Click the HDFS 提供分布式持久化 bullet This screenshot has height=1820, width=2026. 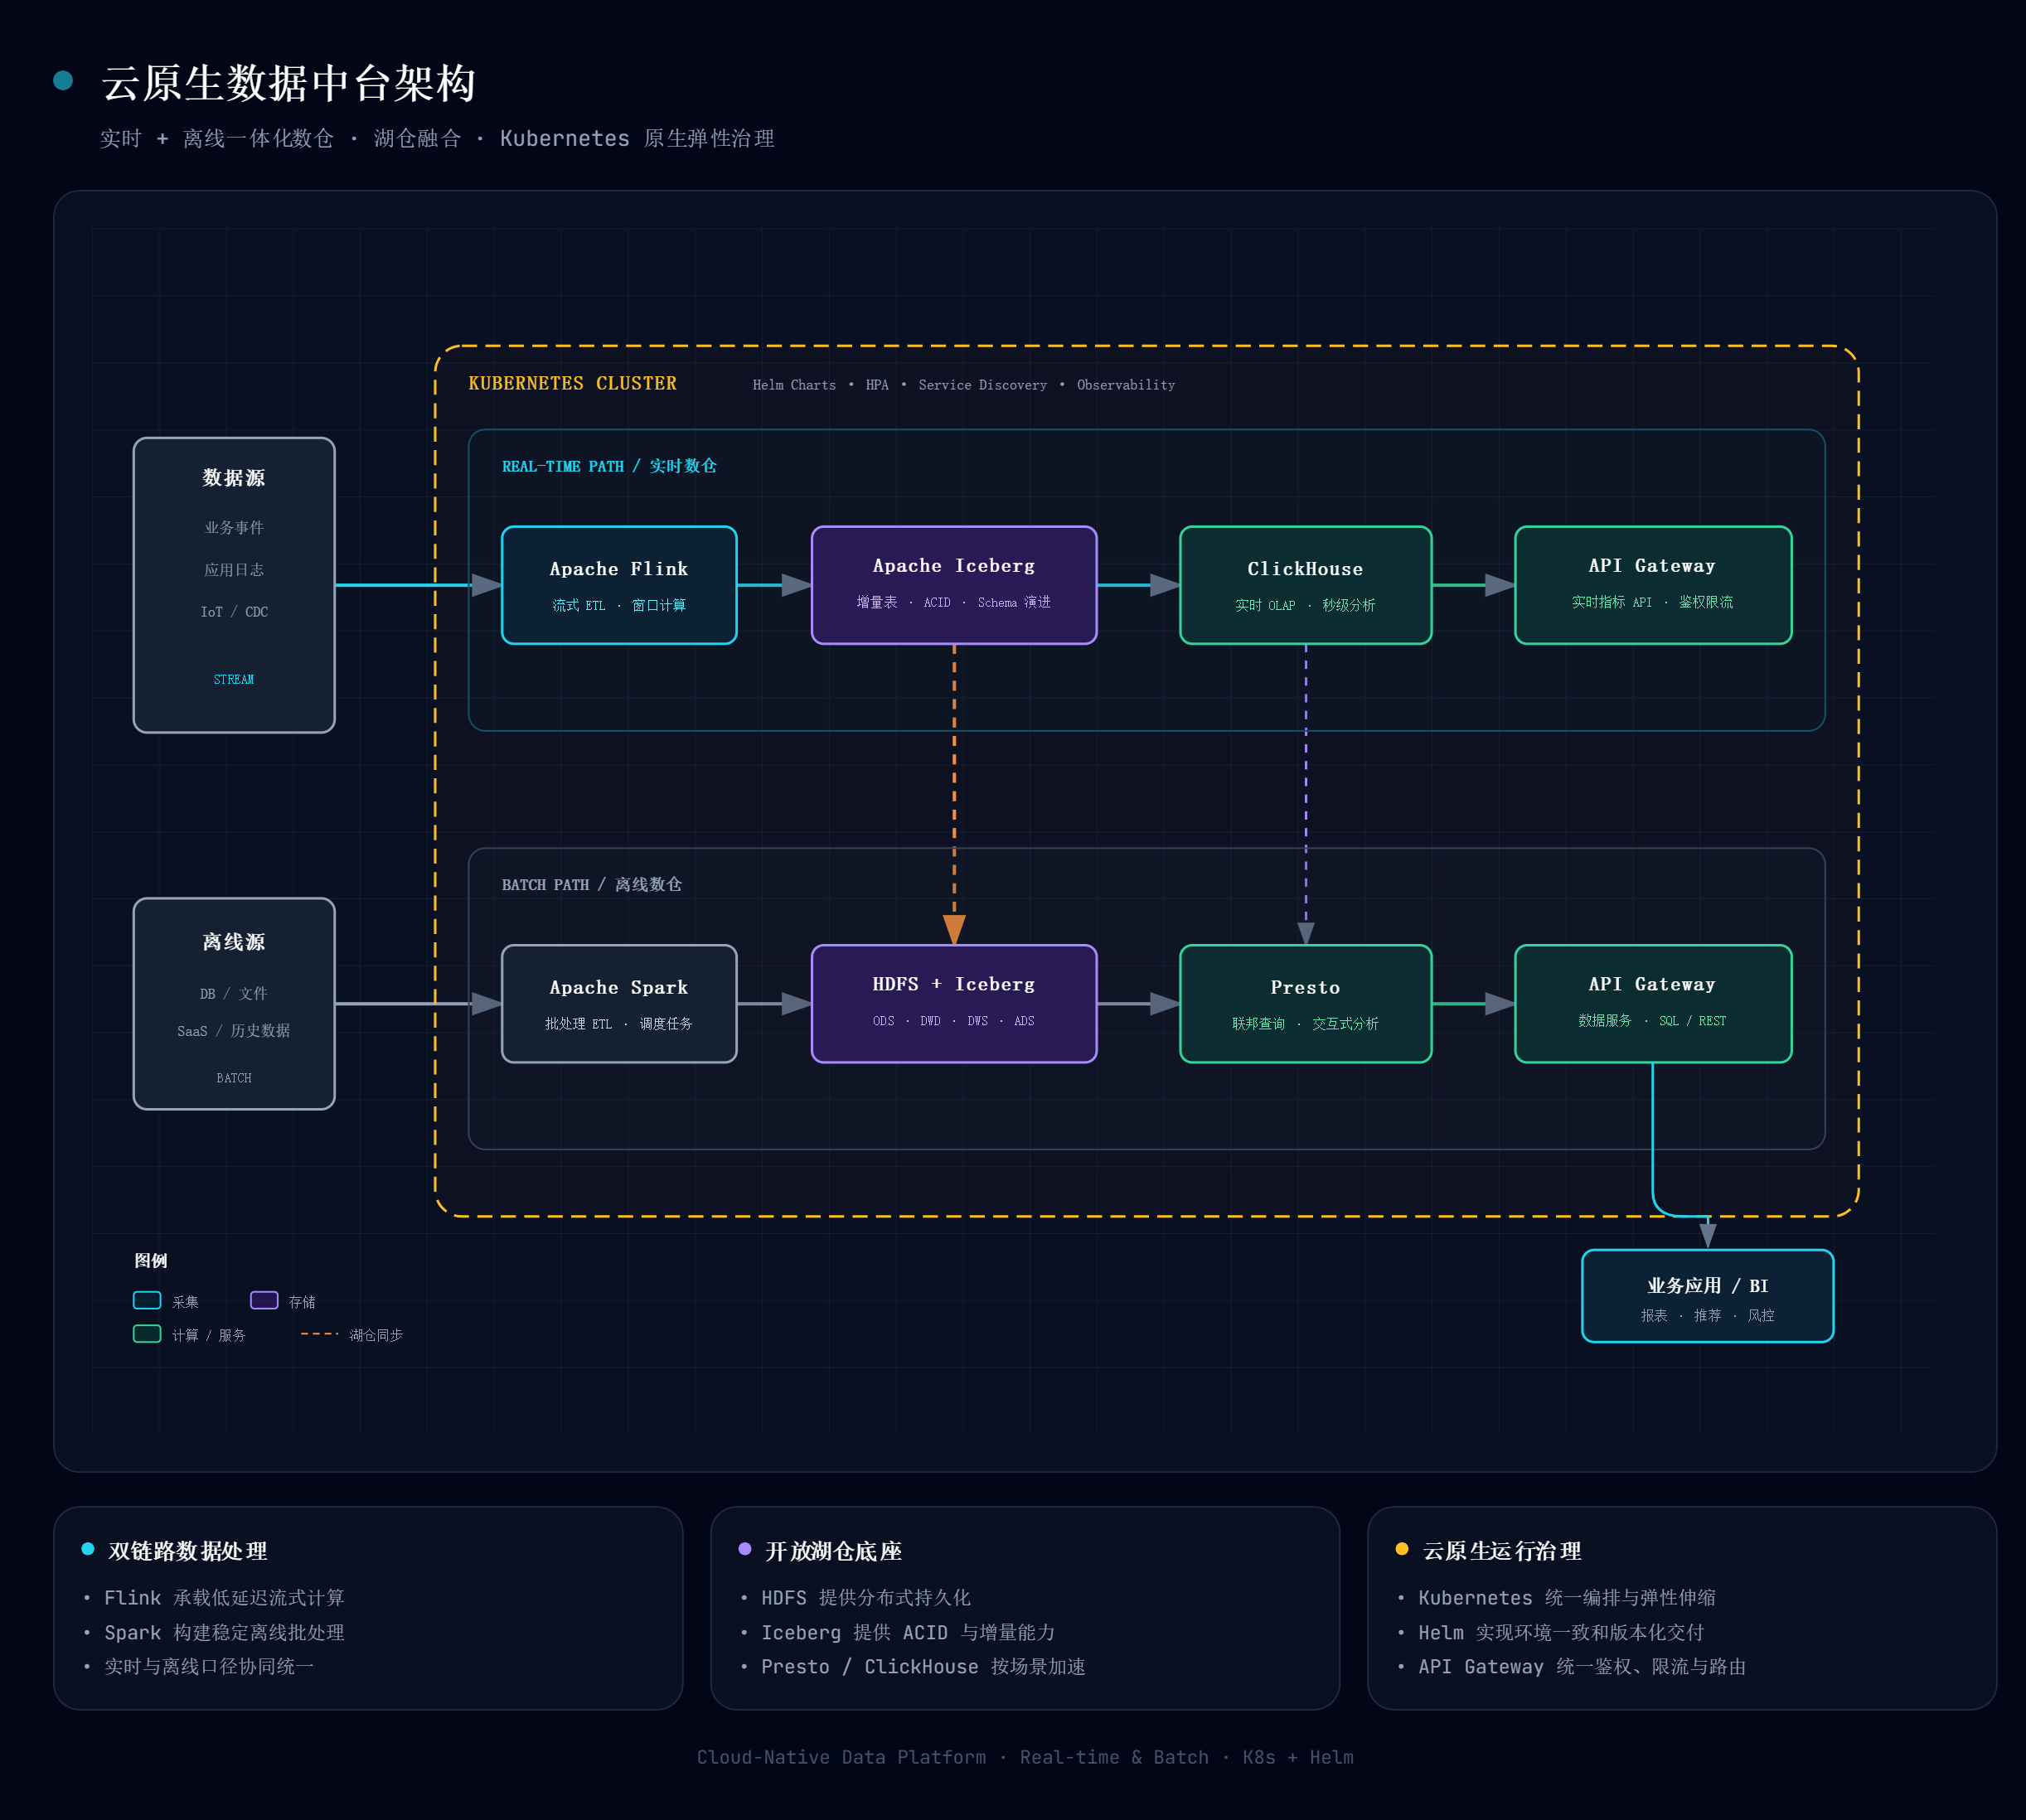tap(866, 1598)
